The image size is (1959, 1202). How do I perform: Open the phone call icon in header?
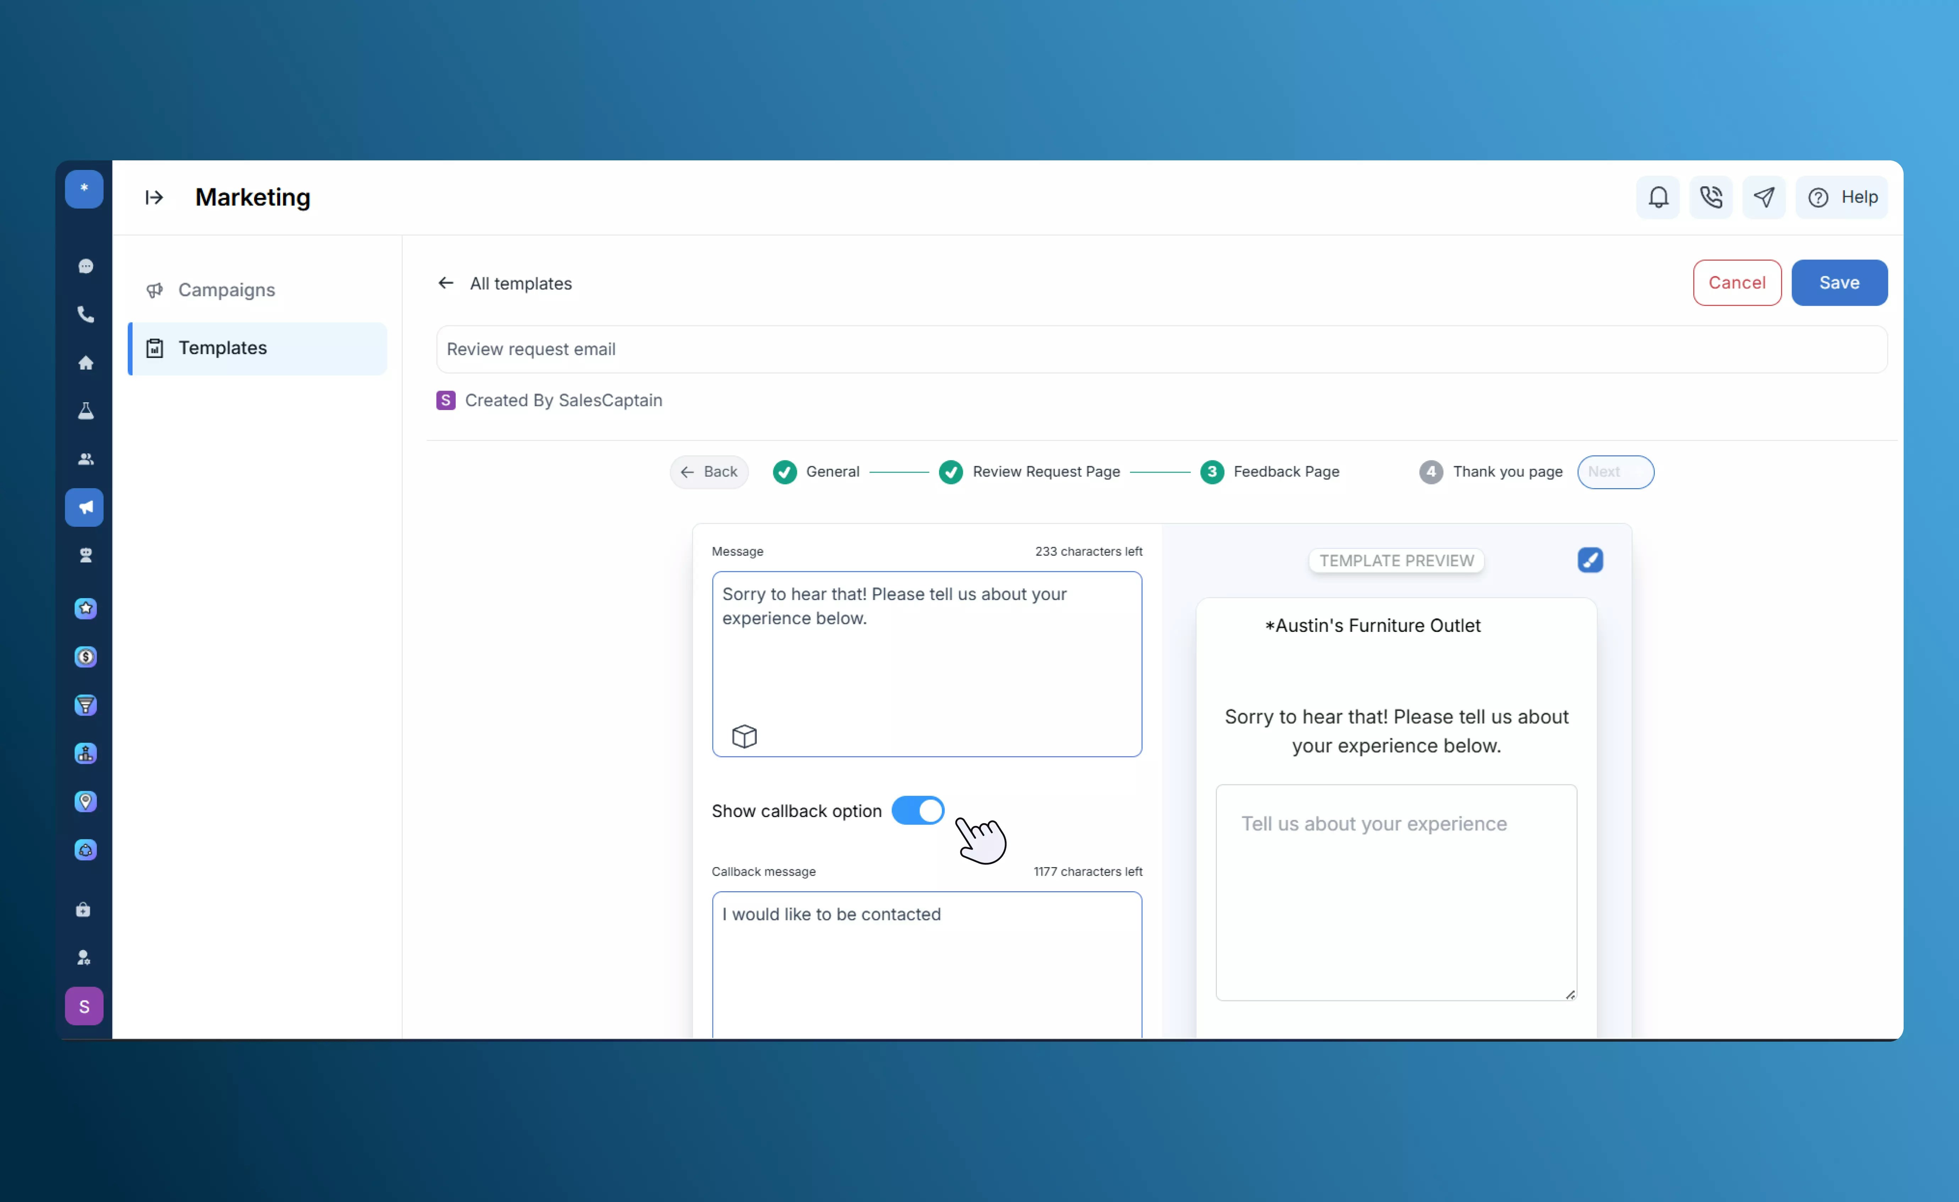1710,197
